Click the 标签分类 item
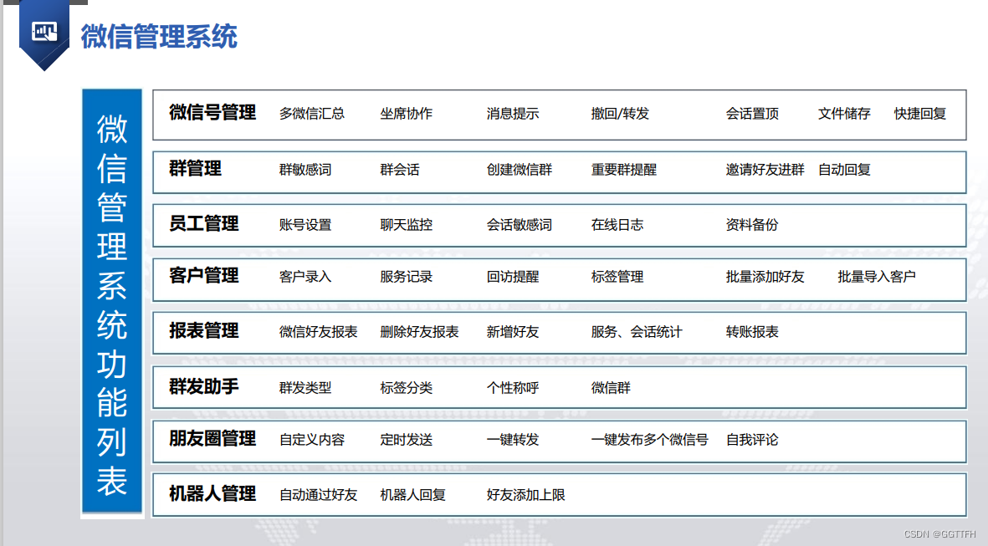The image size is (988, 546). pyautogui.click(x=407, y=388)
